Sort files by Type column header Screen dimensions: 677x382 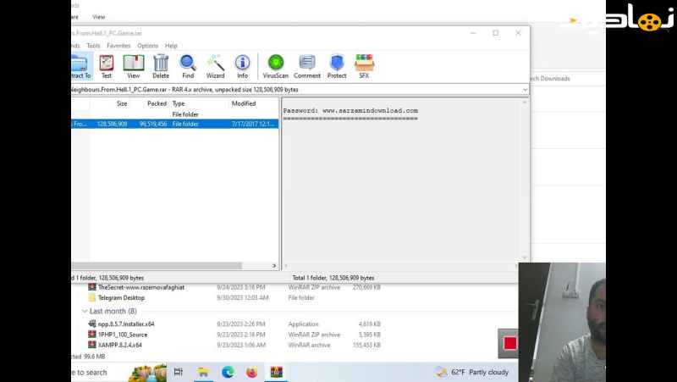179,103
